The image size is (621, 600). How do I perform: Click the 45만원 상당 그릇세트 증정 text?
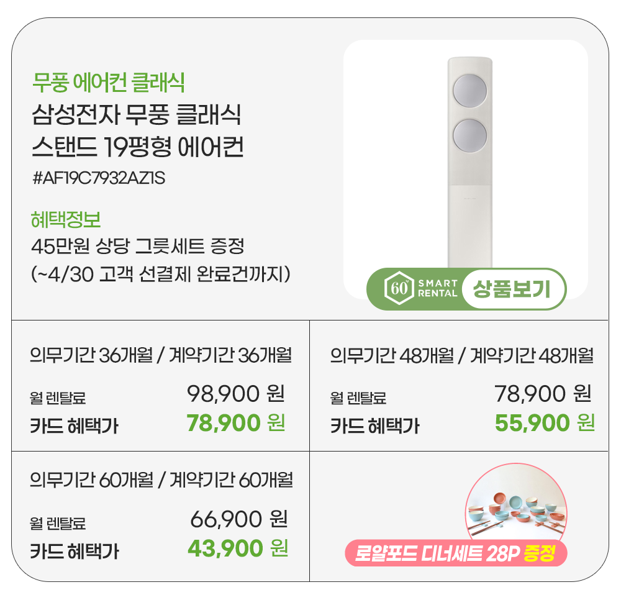pyautogui.click(x=138, y=246)
